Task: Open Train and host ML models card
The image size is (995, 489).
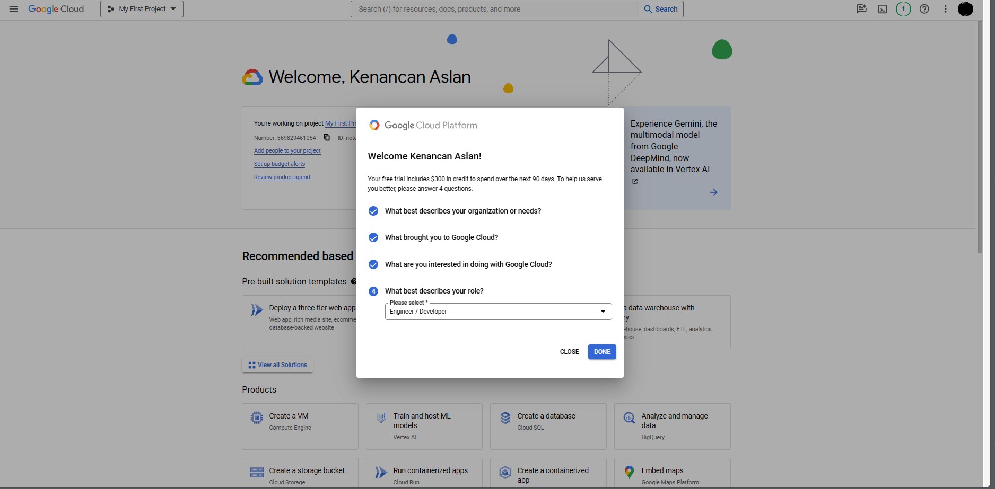Action: coord(424,426)
